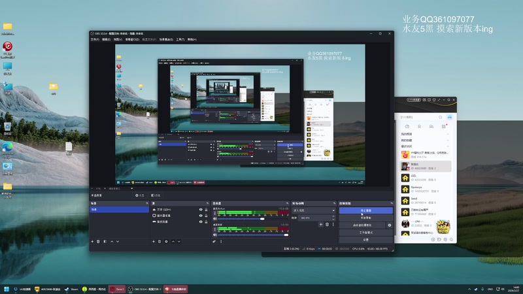Lock the GDI+ text source
Image resolution: width=523 pixels, height=294 pixels.
pos(206,210)
